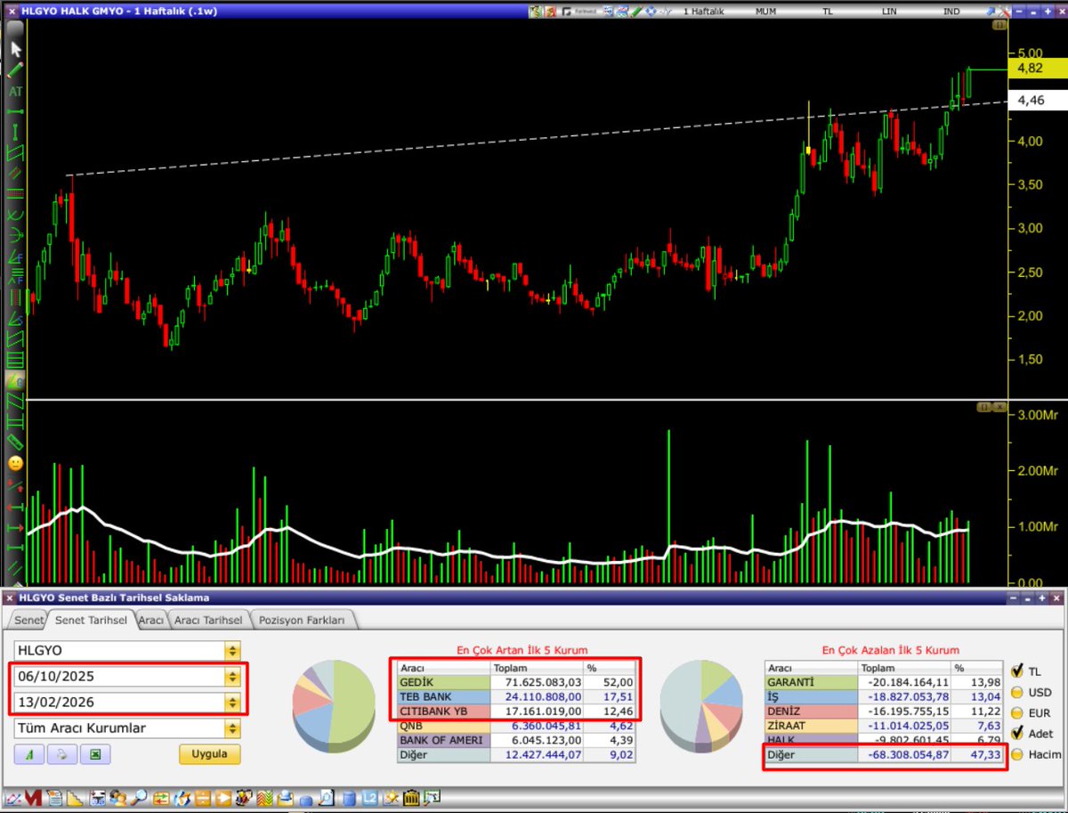Open the start date 06/10/2025 stepper
The width and height of the screenshot is (1068, 813).
click(232, 677)
